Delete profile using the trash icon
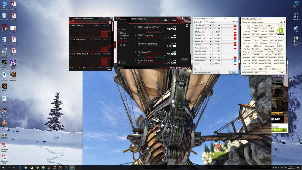The width and height of the screenshot is (302, 170). click(x=124, y=45)
